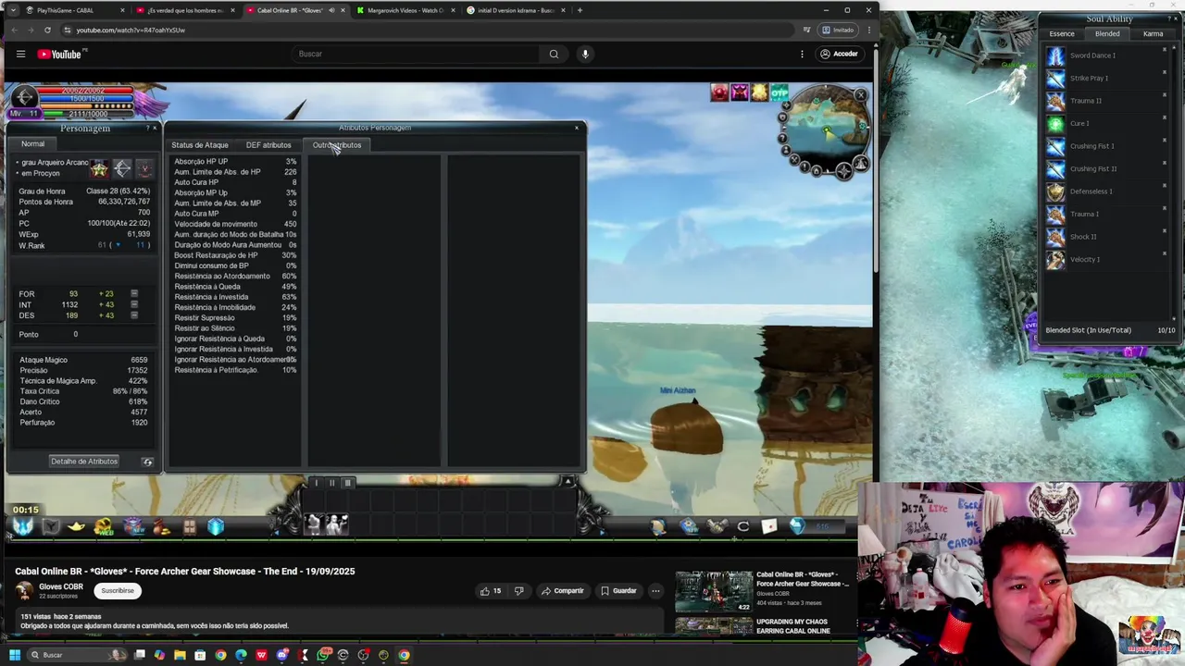Switch to Margarovich Videos browser tab
Viewport: 1185px width, 666px height.
click(x=406, y=10)
